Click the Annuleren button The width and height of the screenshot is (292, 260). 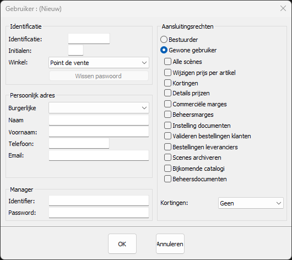pos(170,244)
